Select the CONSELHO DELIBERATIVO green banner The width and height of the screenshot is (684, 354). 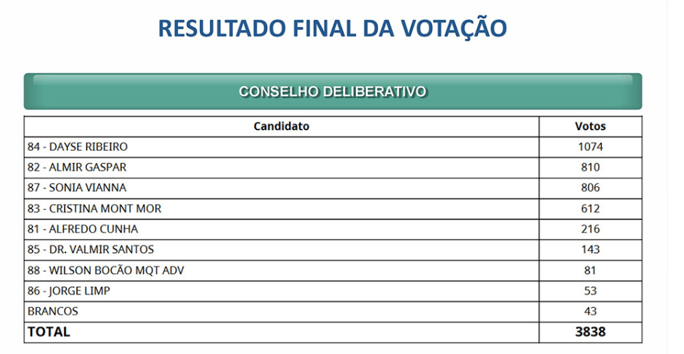pyautogui.click(x=332, y=92)
